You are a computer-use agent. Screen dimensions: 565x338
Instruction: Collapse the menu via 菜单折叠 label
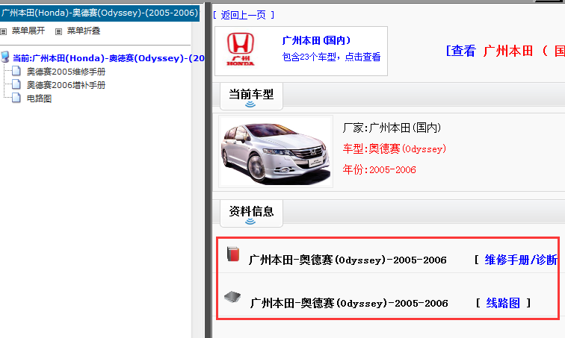click(x=84, y=31)
